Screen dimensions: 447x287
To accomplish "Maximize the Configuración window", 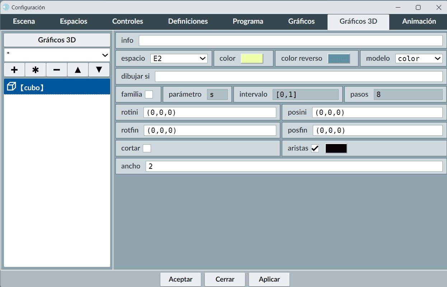I will point(418,7).
